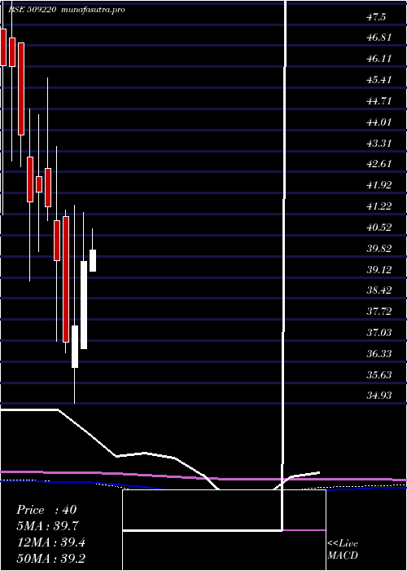Click the long red candle falling to 37.03
The height and width of the screenshot is (571, 407).
coord(66,279)
